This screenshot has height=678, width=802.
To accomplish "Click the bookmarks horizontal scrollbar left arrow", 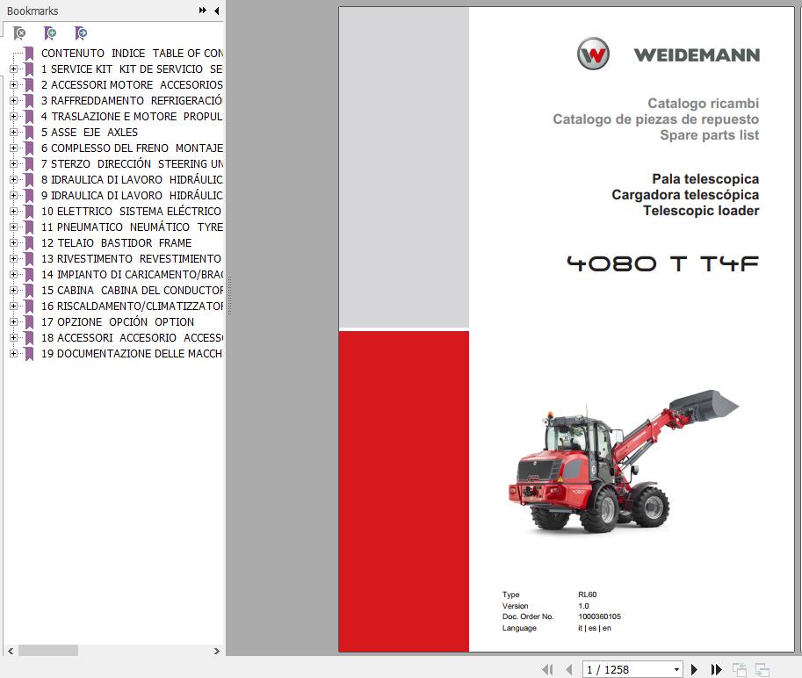I will pos(11,651).
